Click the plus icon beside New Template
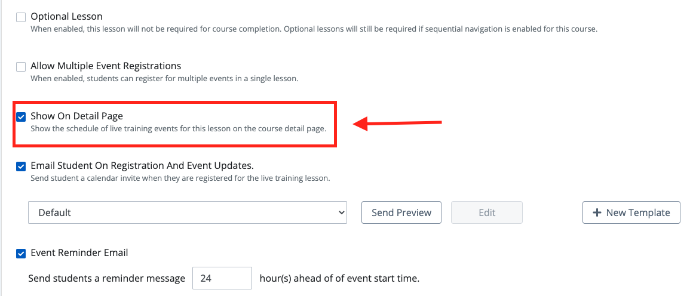 597,212
